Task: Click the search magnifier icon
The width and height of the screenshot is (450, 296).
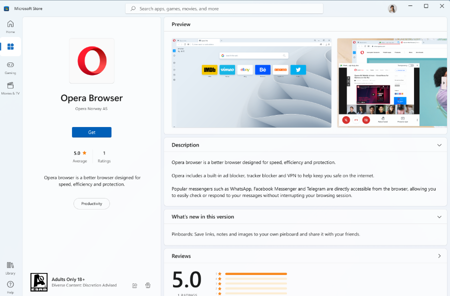Action: (133, 8)
